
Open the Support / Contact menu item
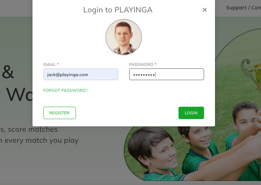tap(243, 8)
